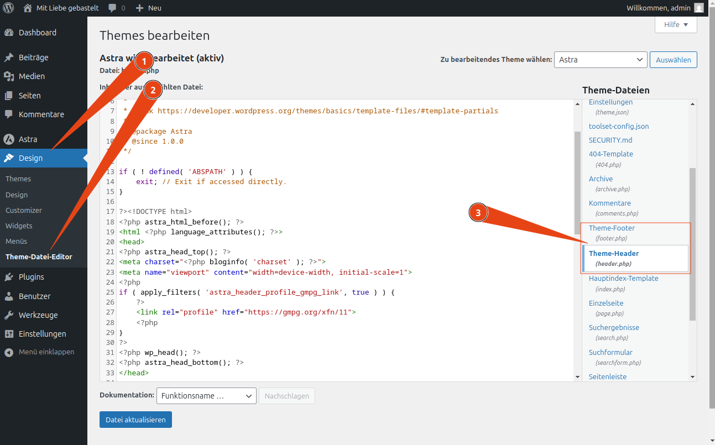This screenshot has width=715, height=445.
Task: Collapse the menu via Menü einklappen icon
Action: (x=9, y=352)
